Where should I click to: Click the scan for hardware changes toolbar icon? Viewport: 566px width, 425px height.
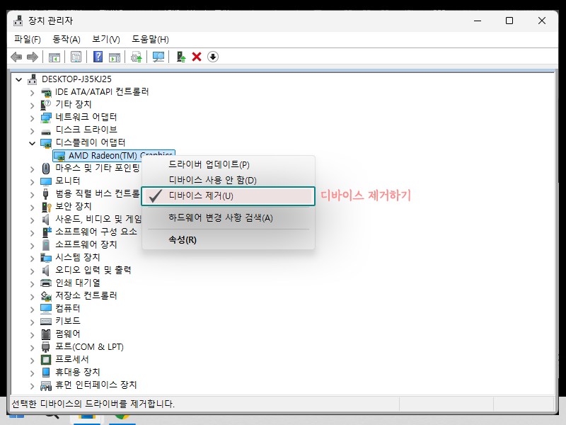[158, 57]
